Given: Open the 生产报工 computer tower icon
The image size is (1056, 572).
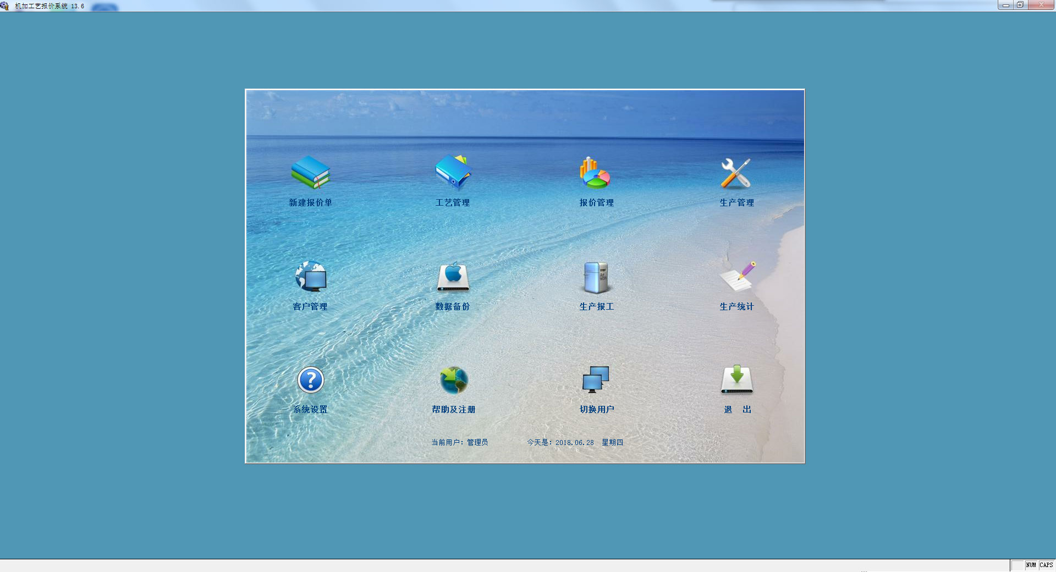Looking at the screenshot, I should [x=596, y=277].
